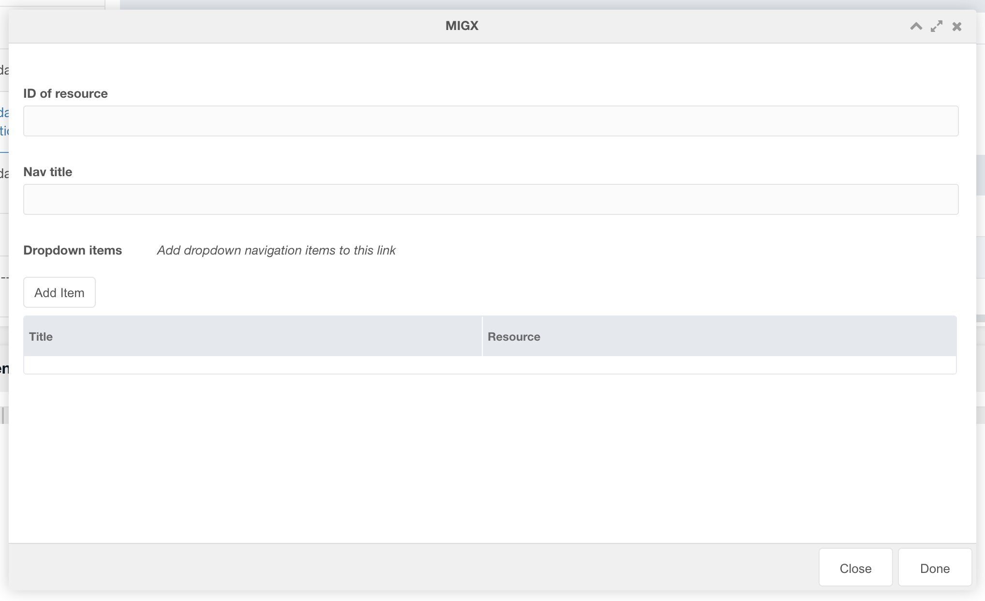Select the 'Nav title' label
This screenshot has width=985, height=601.
[x=47, y=172]
